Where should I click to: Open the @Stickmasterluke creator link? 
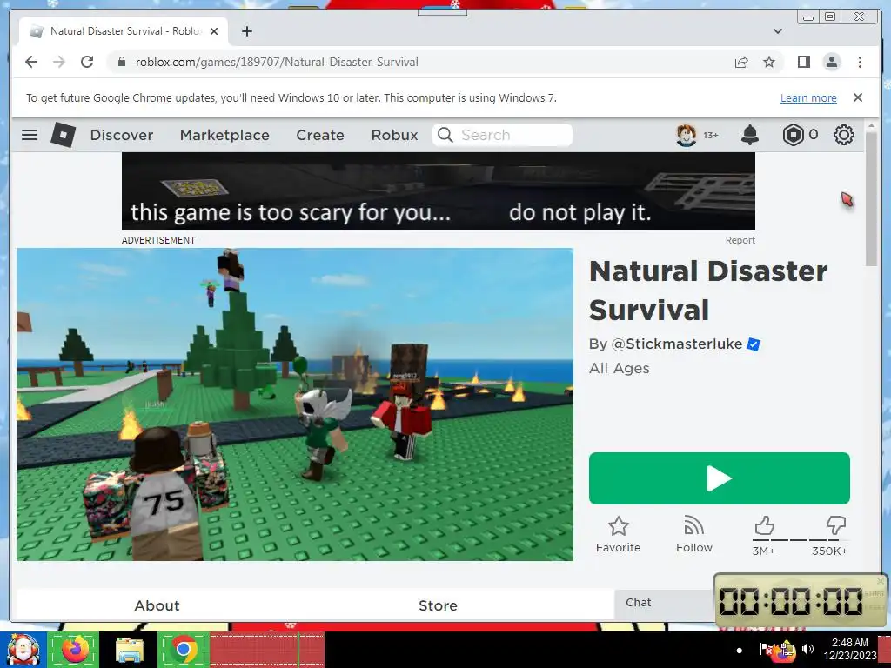pyautogui.click(x=676, y=344)
